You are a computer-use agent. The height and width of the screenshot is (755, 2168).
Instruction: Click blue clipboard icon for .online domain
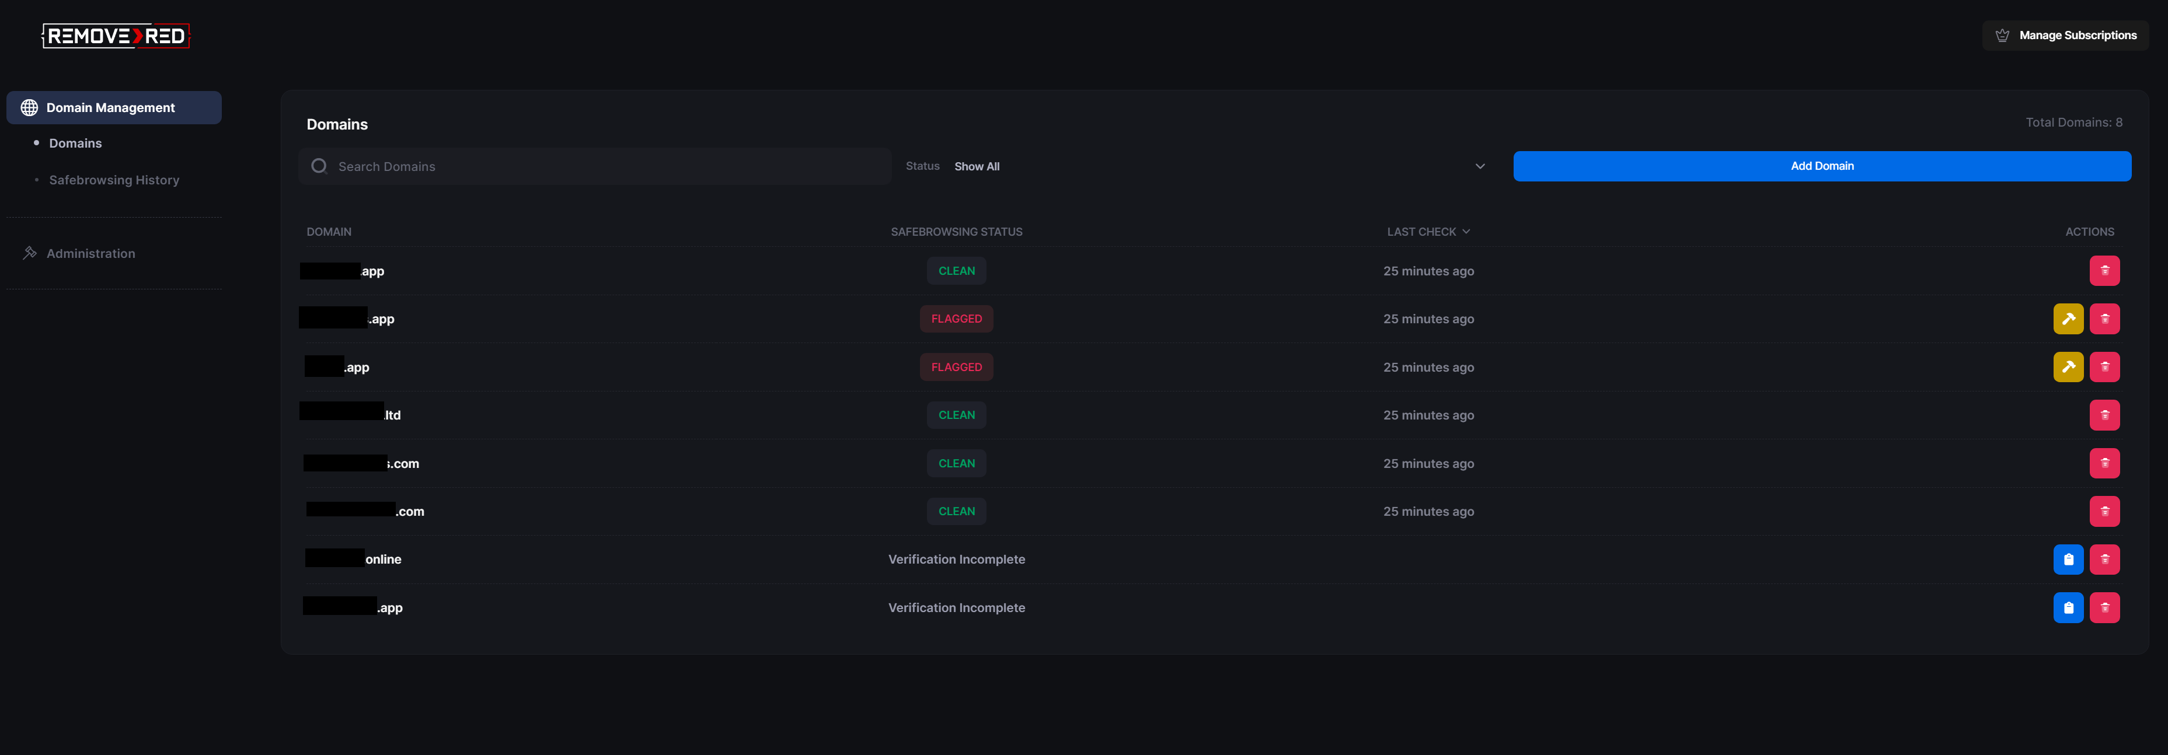[2068, 559]
